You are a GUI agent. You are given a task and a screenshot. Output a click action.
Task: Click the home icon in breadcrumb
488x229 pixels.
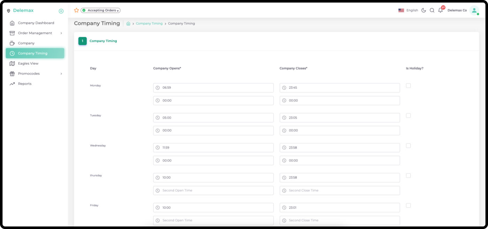(128, 24)
